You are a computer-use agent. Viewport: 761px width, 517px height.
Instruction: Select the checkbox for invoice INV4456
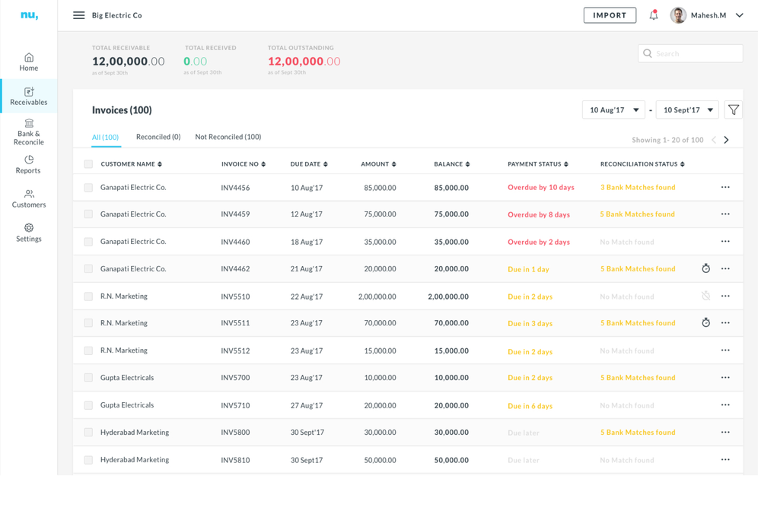click(88, 188)
